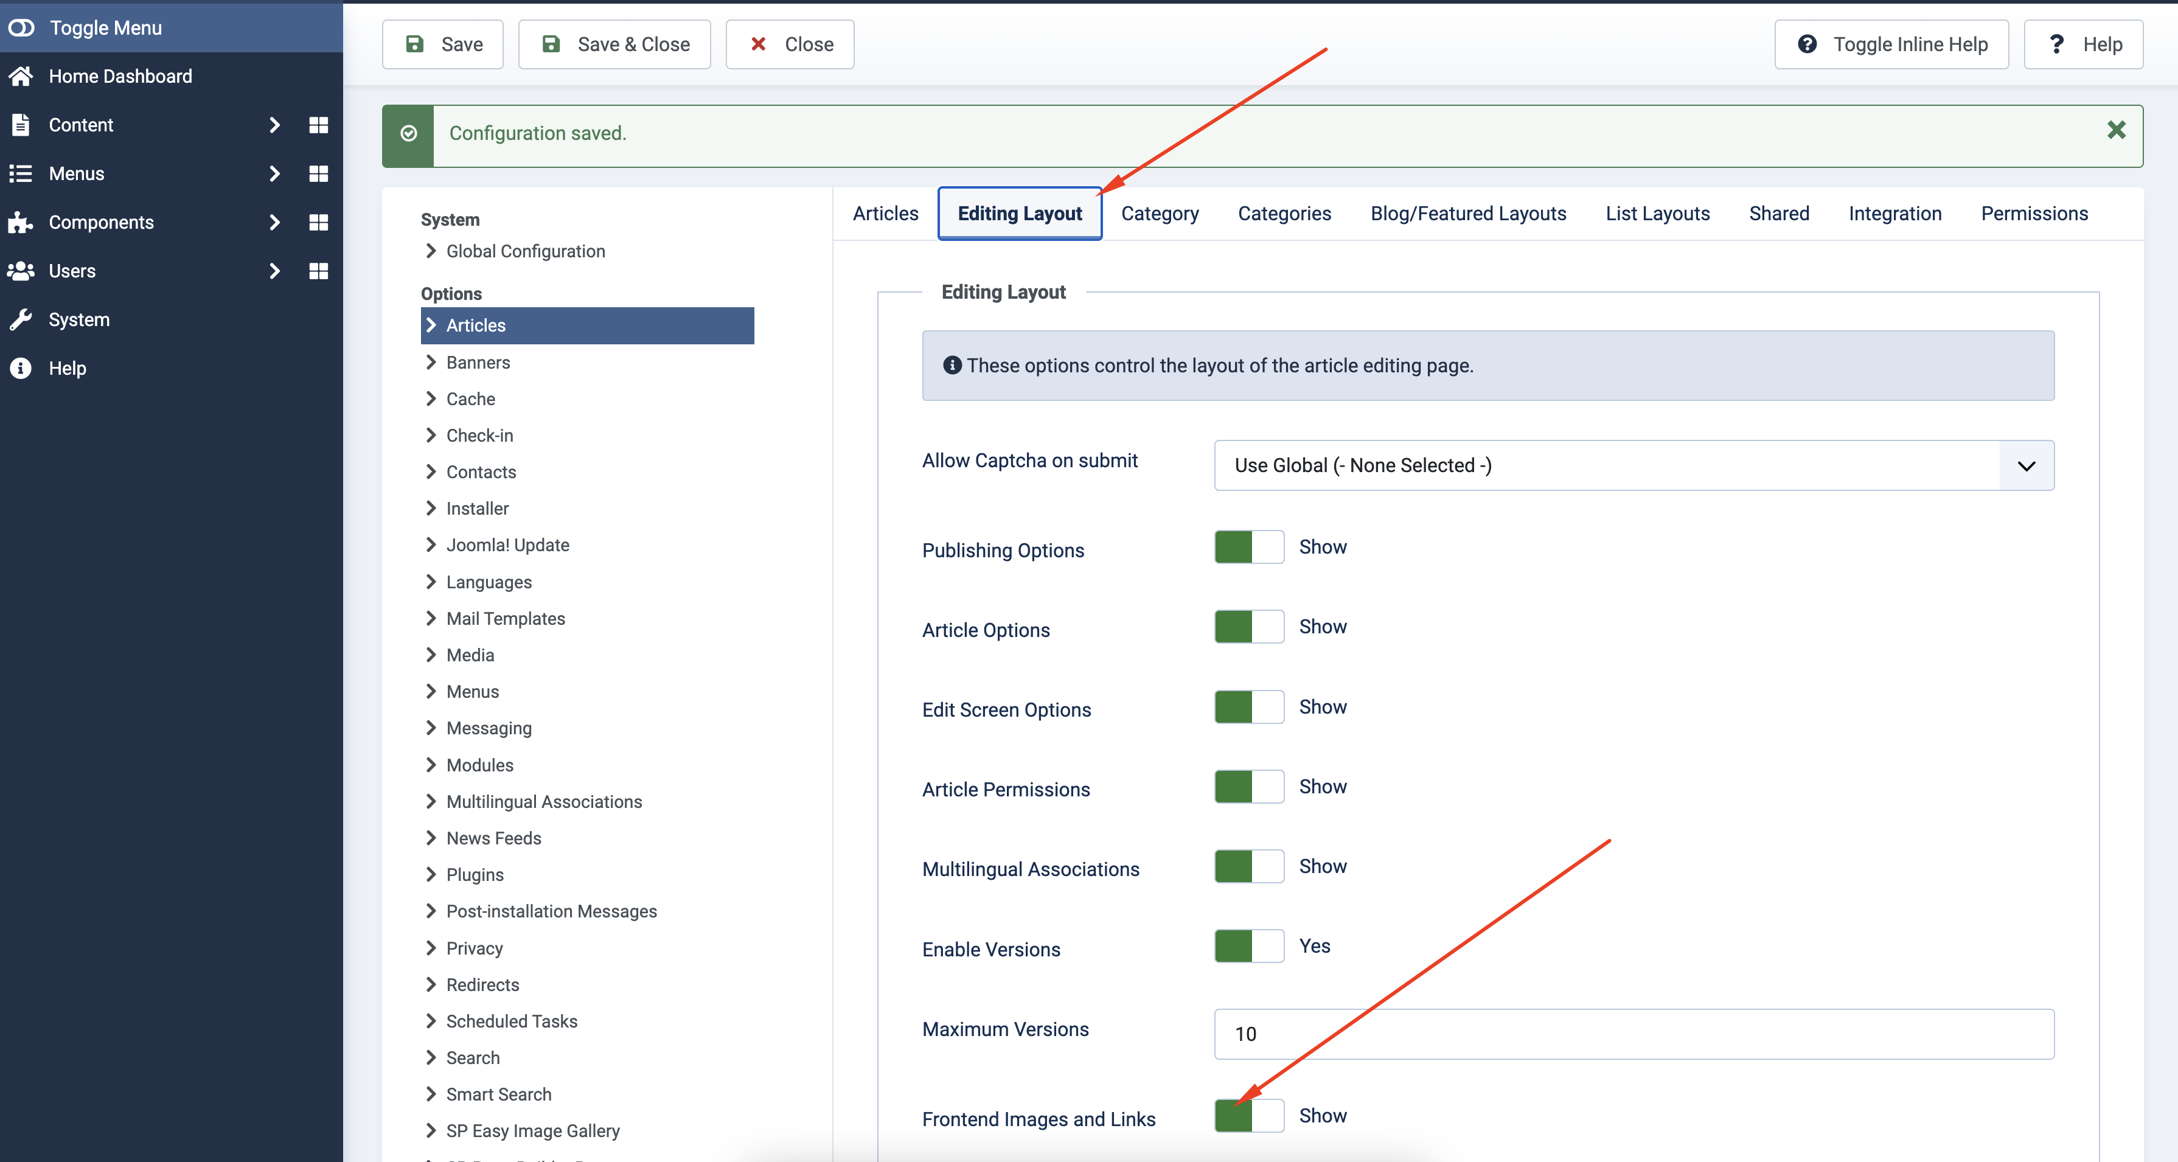
Task: Open the Allow Captcha on submit dropdown
Action: click(1634, 465)
